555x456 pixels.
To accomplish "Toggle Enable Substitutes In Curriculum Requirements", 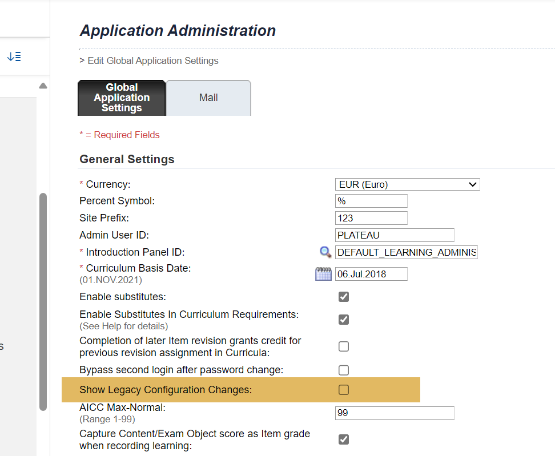I will 344,320.
